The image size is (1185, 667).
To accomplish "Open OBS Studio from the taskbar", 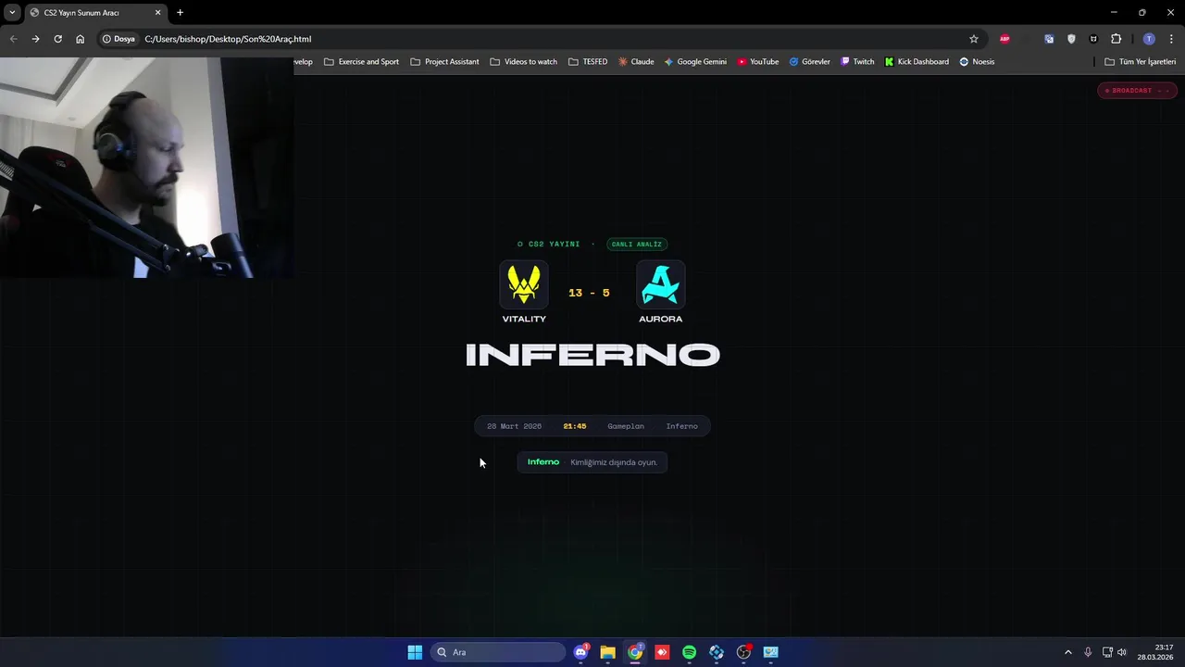I will pyautogui.click(x=743, y=652).
